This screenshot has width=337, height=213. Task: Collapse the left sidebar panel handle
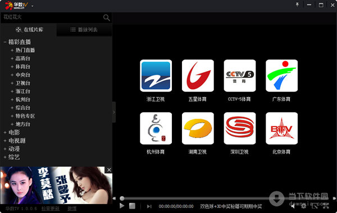[x=114, y=112]
